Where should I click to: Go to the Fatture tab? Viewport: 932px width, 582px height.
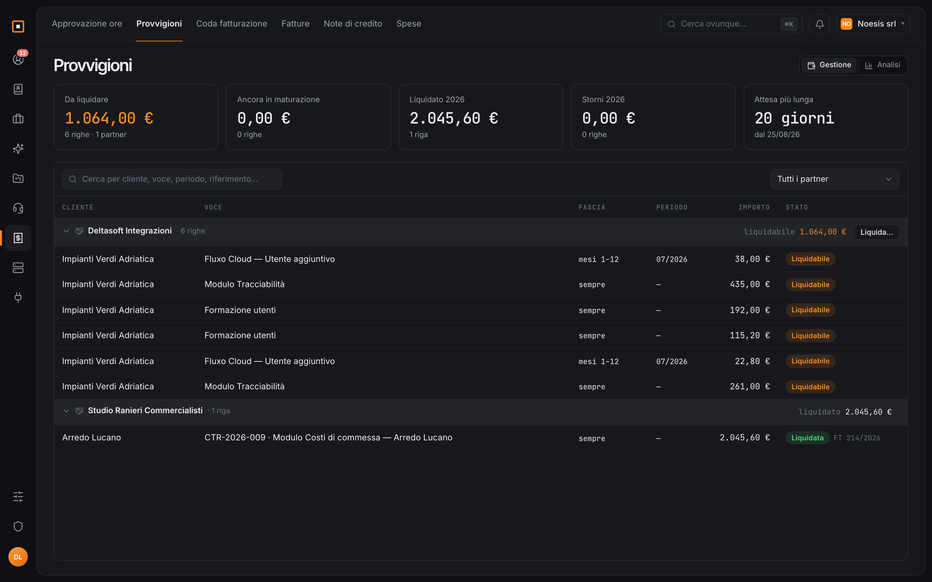(x=295, y=24)
